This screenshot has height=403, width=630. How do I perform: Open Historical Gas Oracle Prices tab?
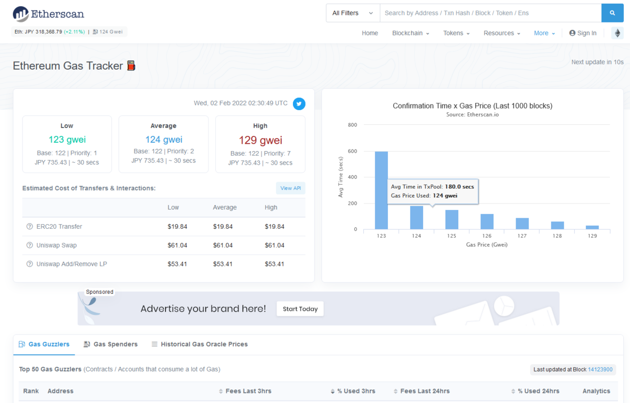tap(199, 344)
